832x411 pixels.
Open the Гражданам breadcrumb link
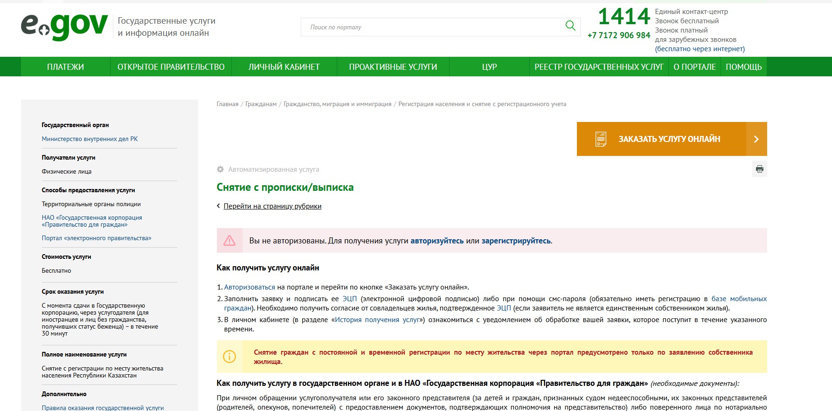[x=261, y=104]
